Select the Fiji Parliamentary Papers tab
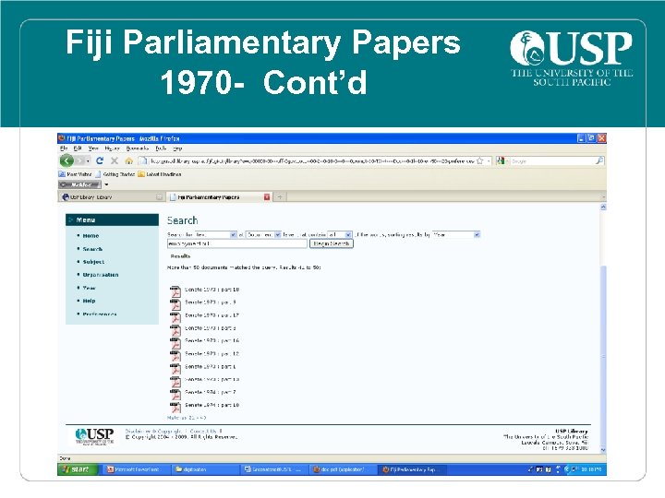 (219, 197)
